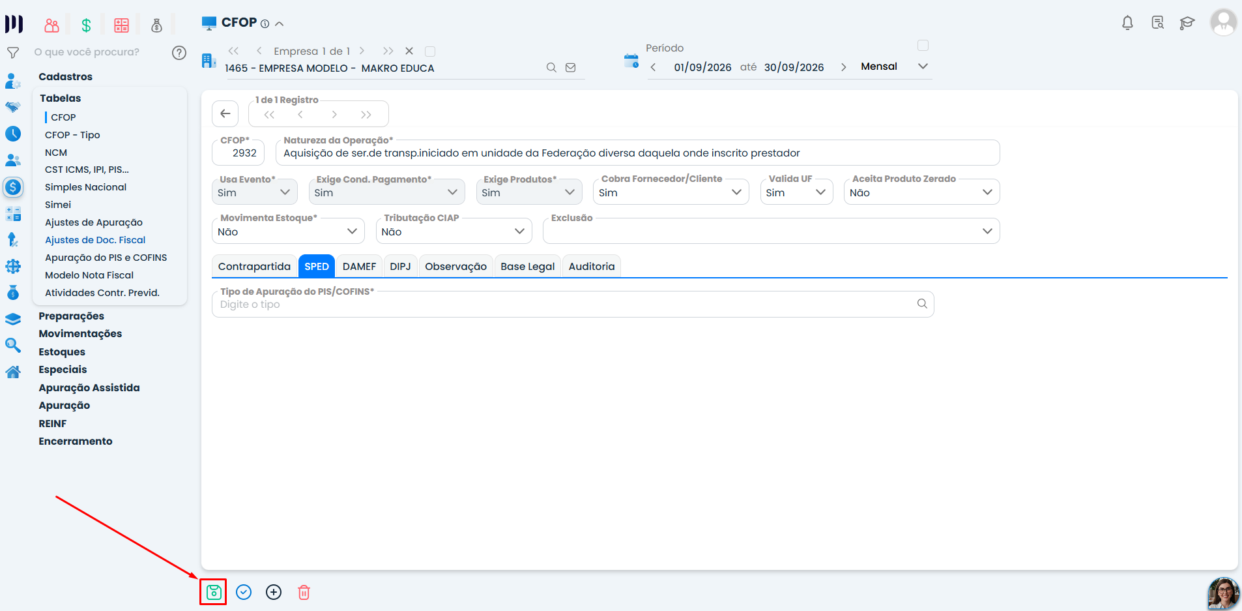Switch to Contrapartida tab
The height and width of the screenshot is (611, 1242).
(x=254, y=266)
